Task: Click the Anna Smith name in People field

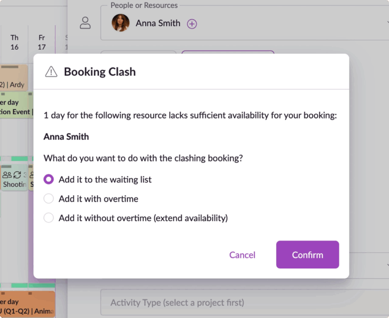Action: tap(158, 23)
